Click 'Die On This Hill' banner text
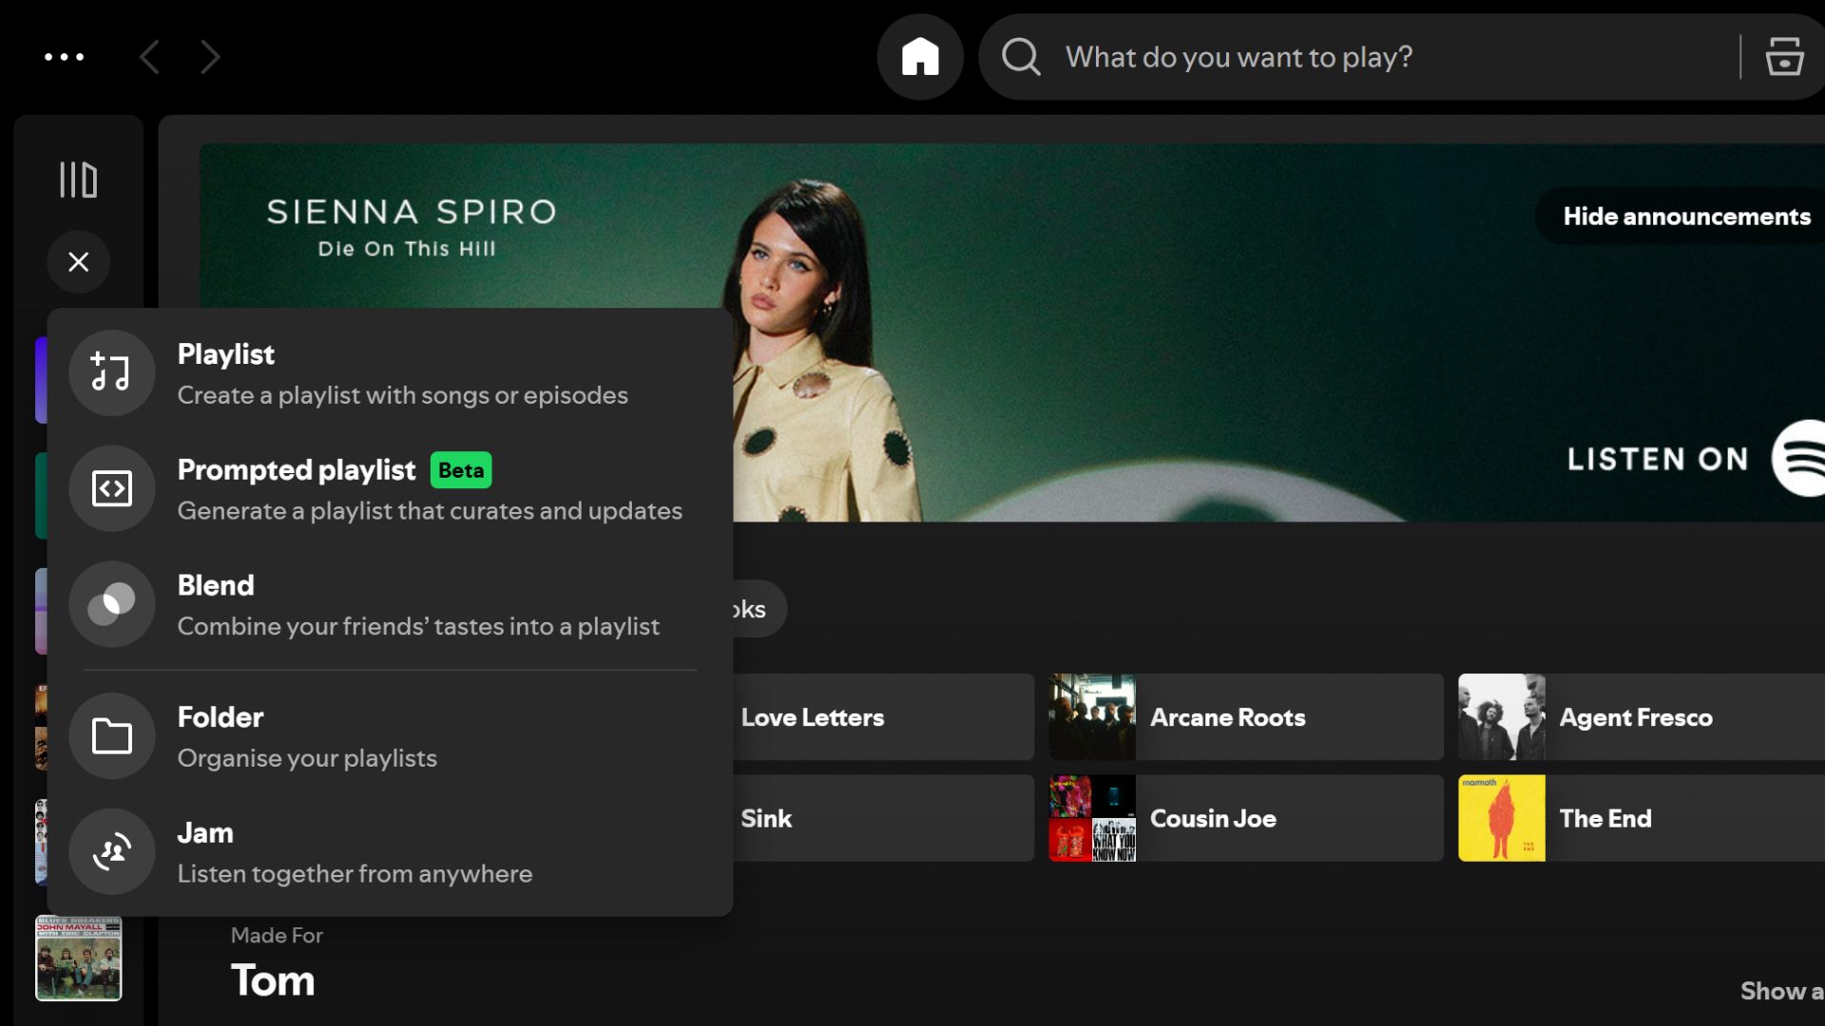The height and width of the screenshot is (1026, 1825). coord(407,249)
